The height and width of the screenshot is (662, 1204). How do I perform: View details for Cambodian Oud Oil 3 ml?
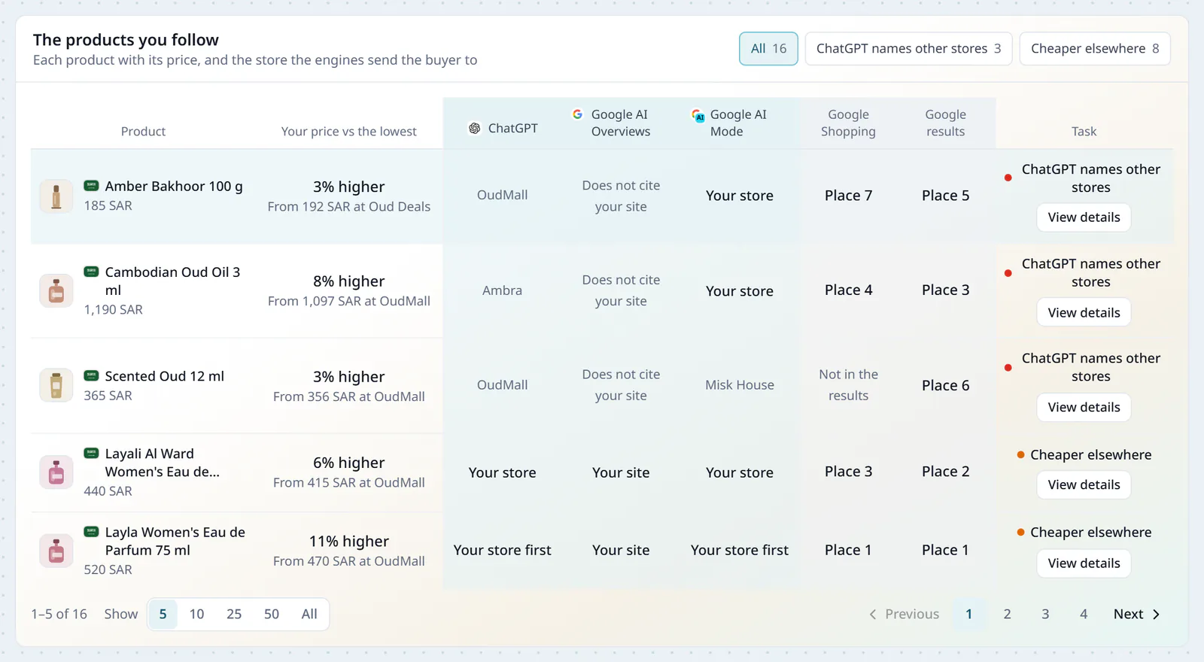click(x=1084, y=313)
